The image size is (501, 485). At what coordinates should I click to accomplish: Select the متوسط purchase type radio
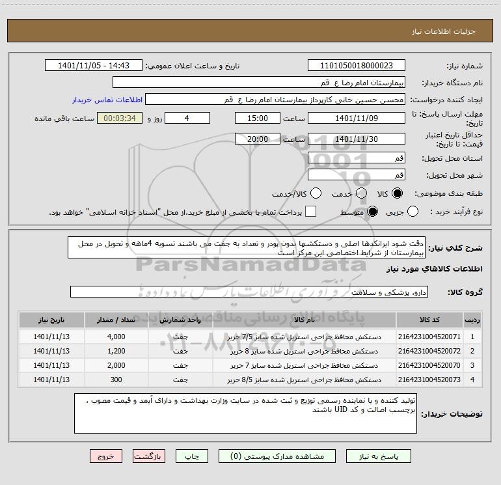372,212
